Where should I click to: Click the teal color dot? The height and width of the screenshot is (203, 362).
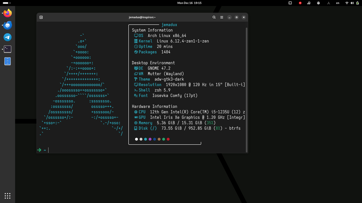point(145,139)
